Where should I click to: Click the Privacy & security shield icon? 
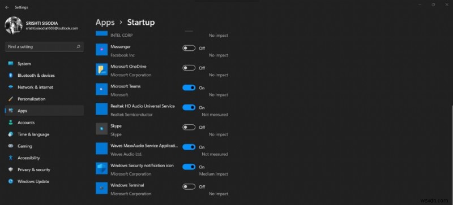coord(11,169)
